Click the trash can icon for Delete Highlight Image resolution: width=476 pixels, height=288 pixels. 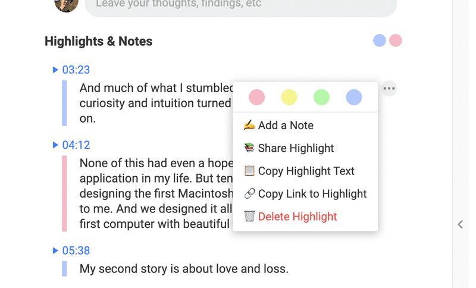point(249,216)
